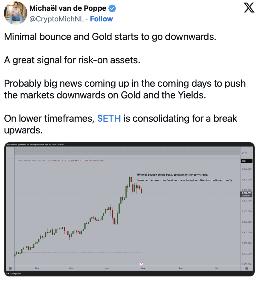Click the gray circle at chart's bottom-left
Viewport: 262px width, 281px height.
point(10,268)
